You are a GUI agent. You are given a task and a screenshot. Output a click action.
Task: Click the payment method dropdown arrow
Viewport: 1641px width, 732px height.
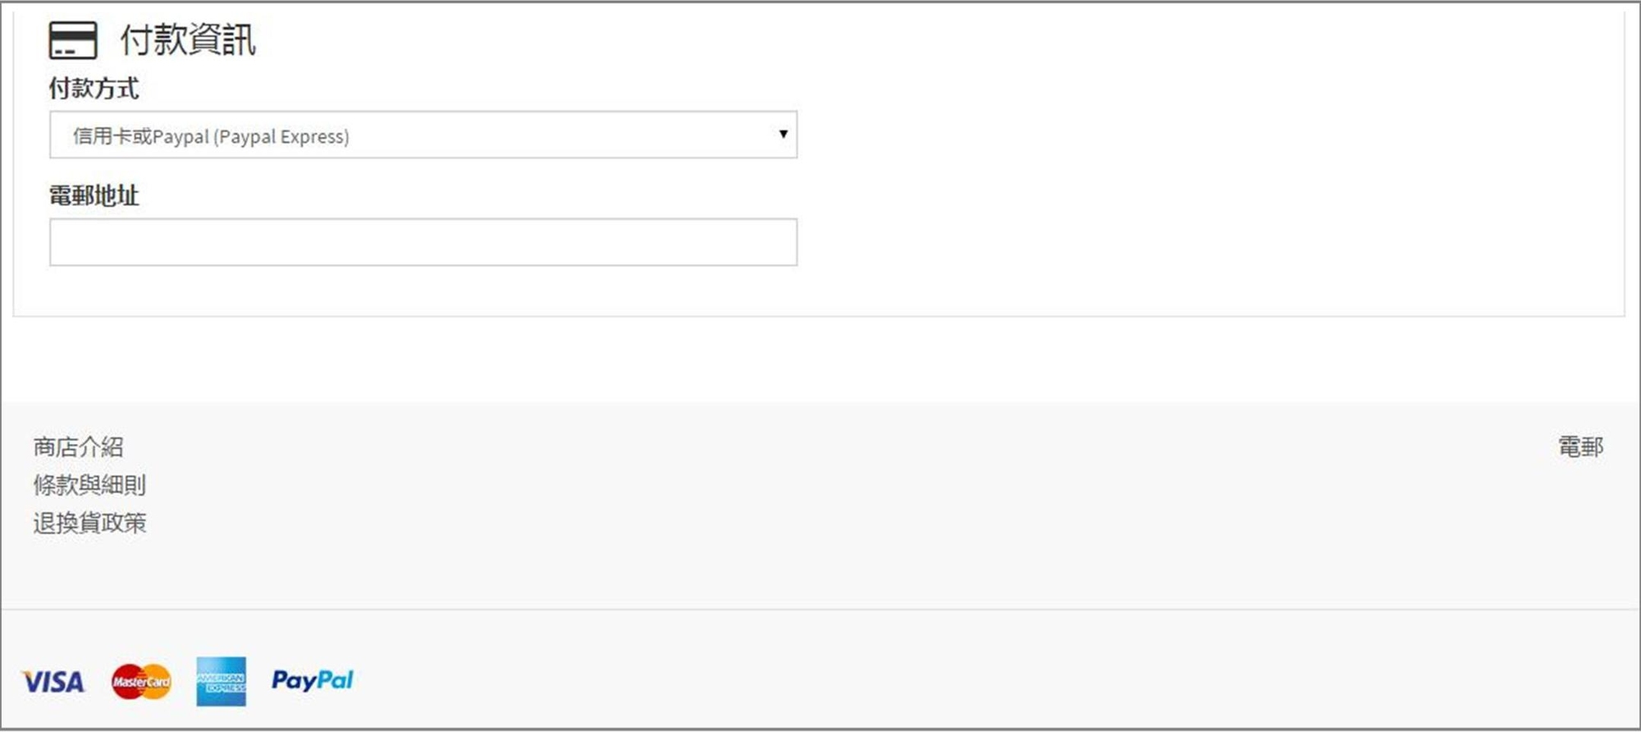point(783,134)
